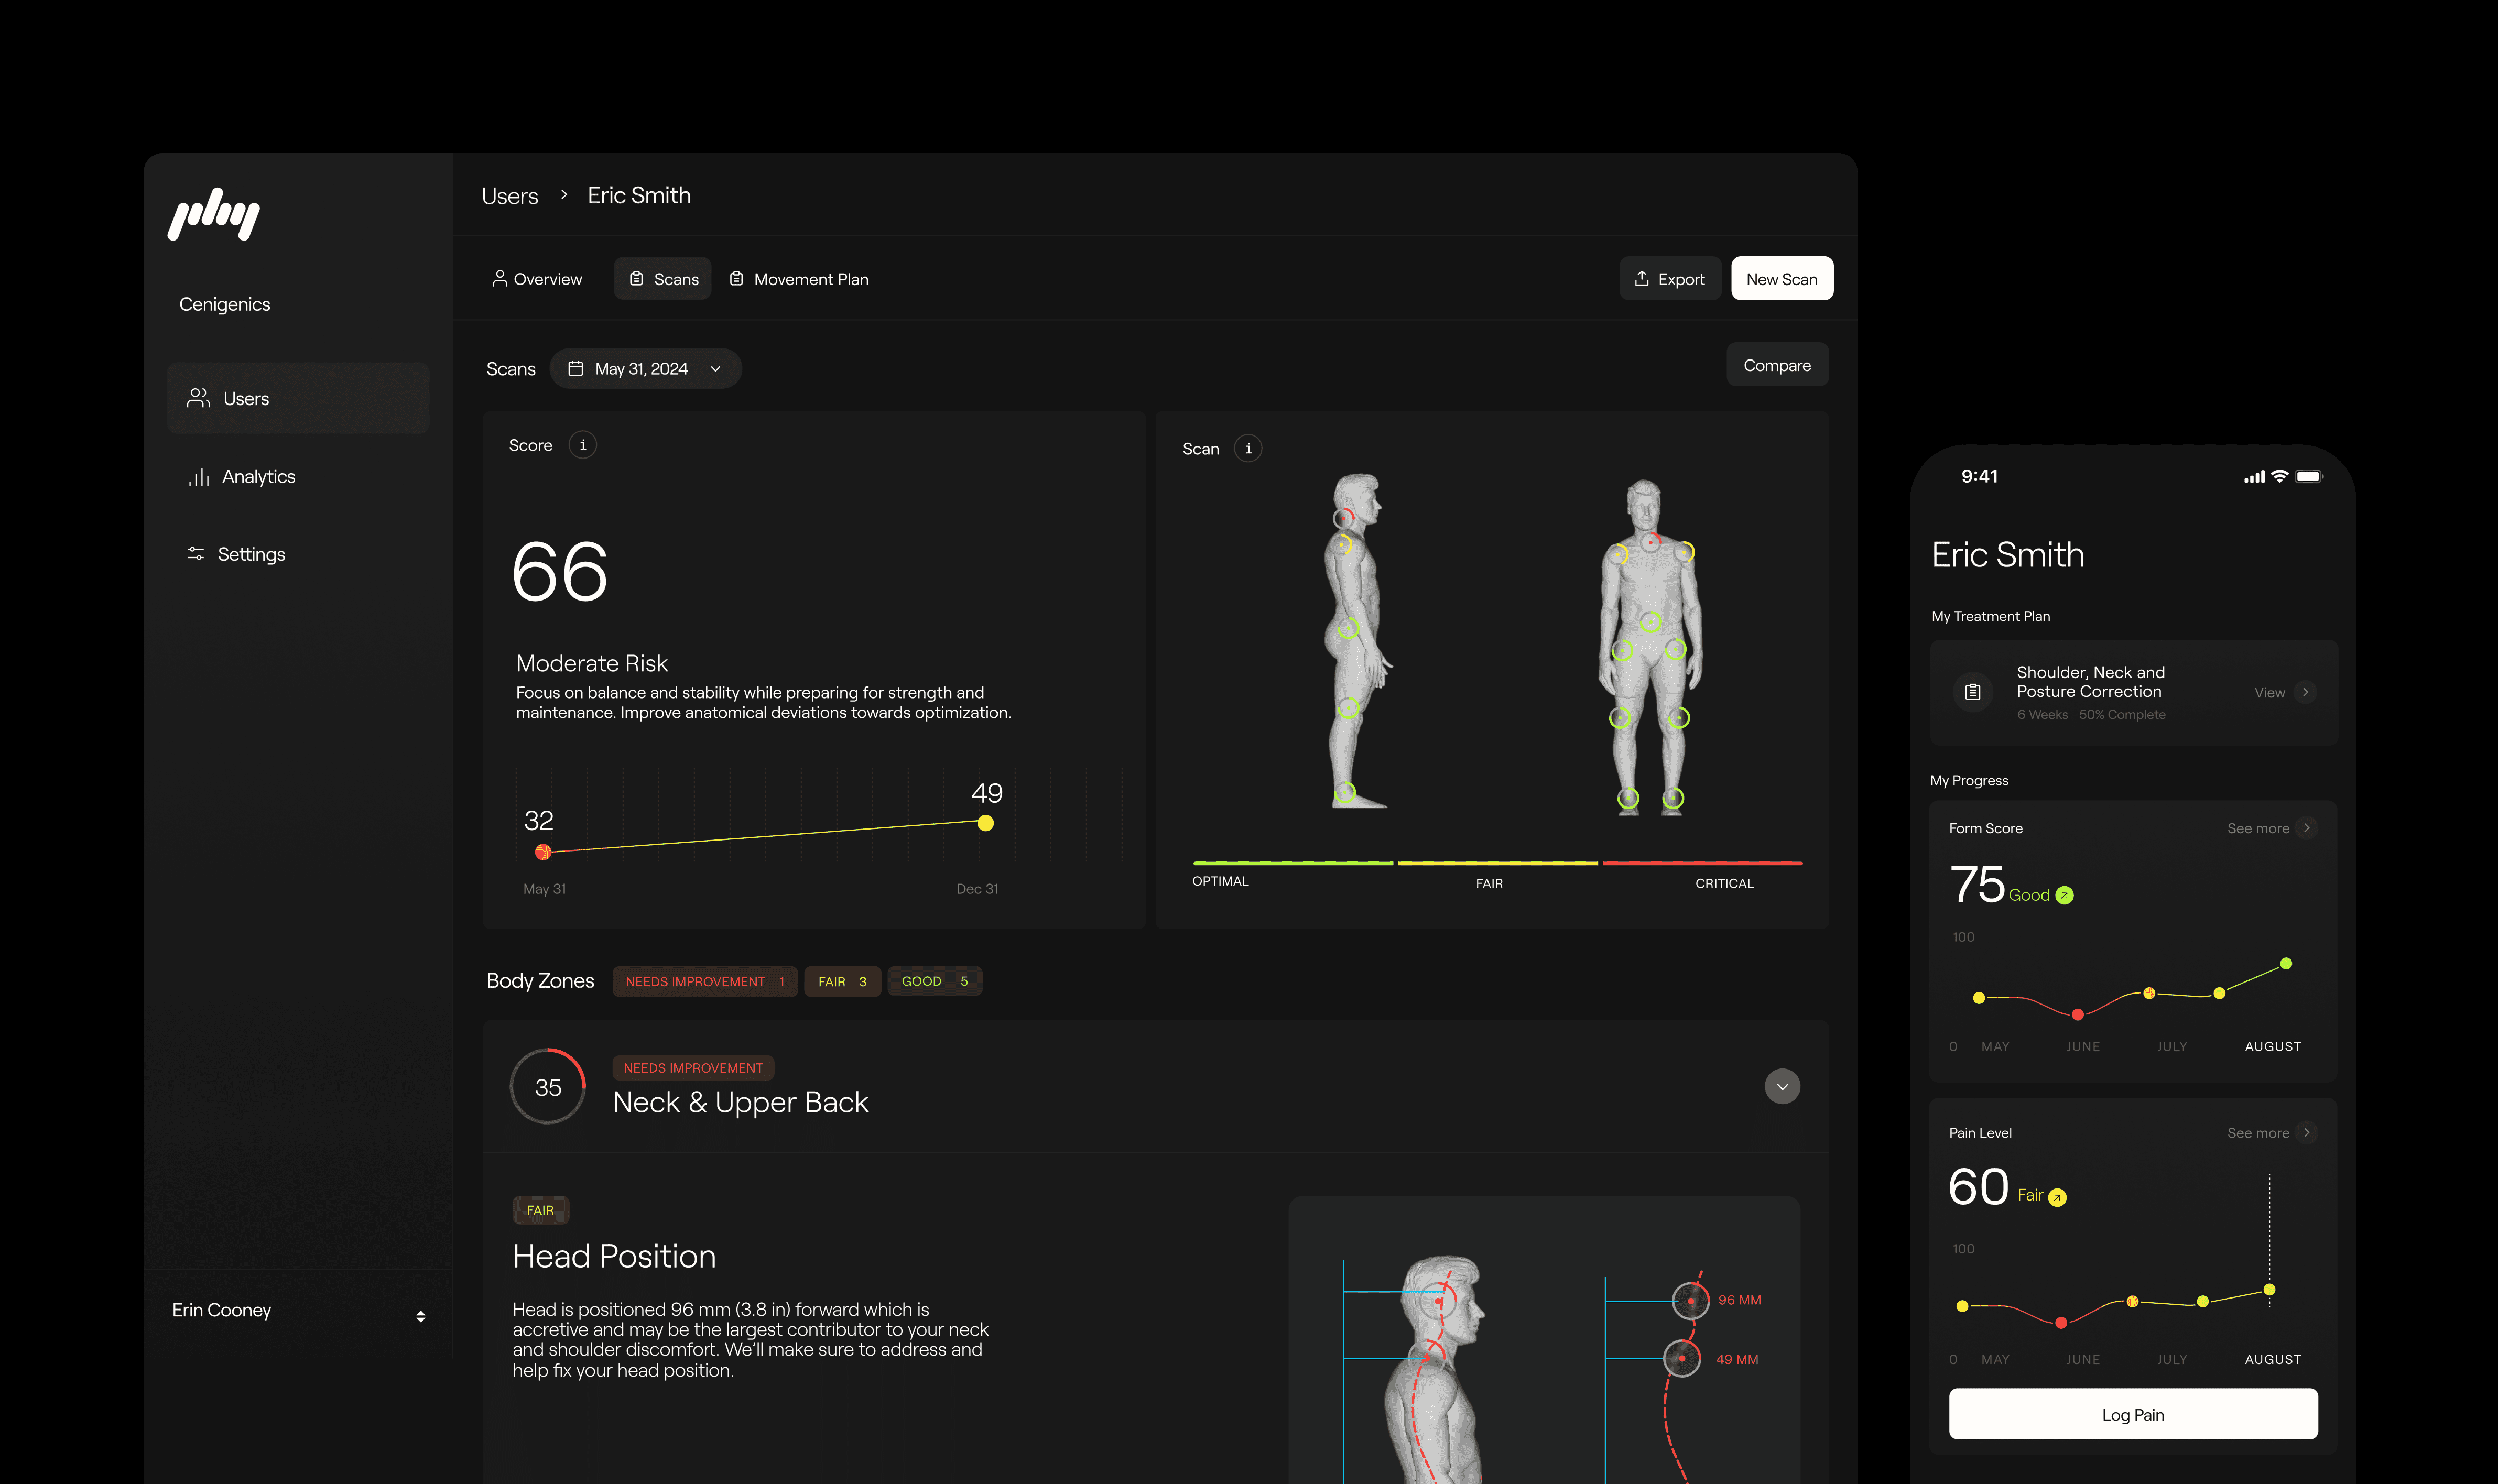Select the orange May 31 score point
The width and height of the screenshot is (2498, 1484).
click(x=543, y=852)
